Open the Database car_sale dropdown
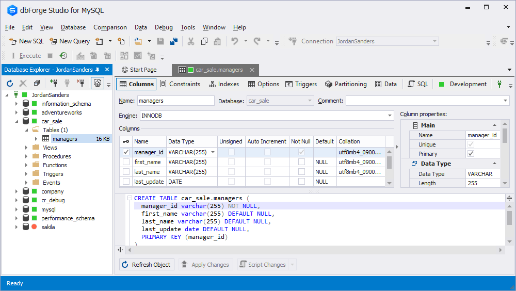 tap(310, 101)
